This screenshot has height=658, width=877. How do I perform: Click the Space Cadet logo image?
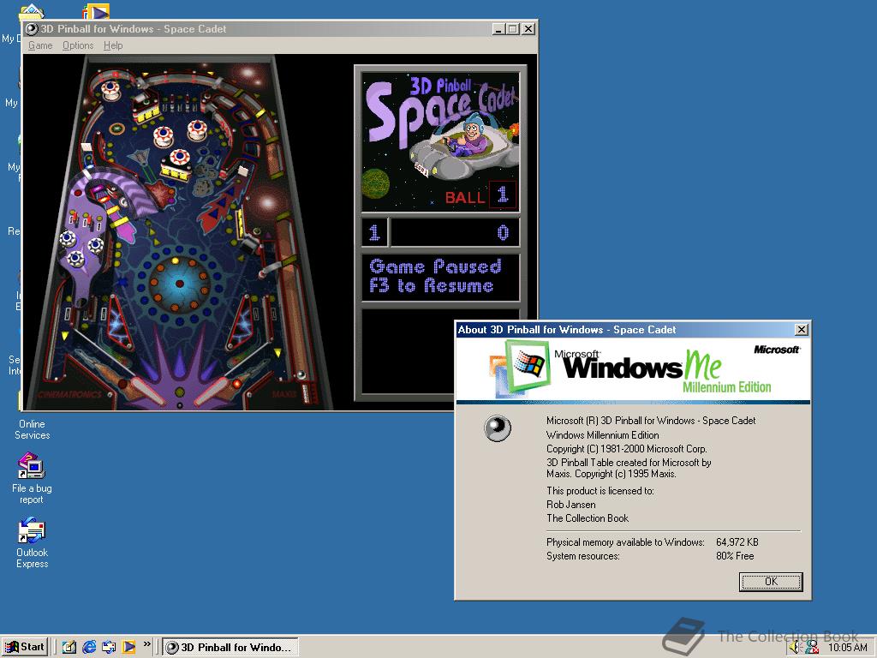pyautogui.click(x=440, y=141)
